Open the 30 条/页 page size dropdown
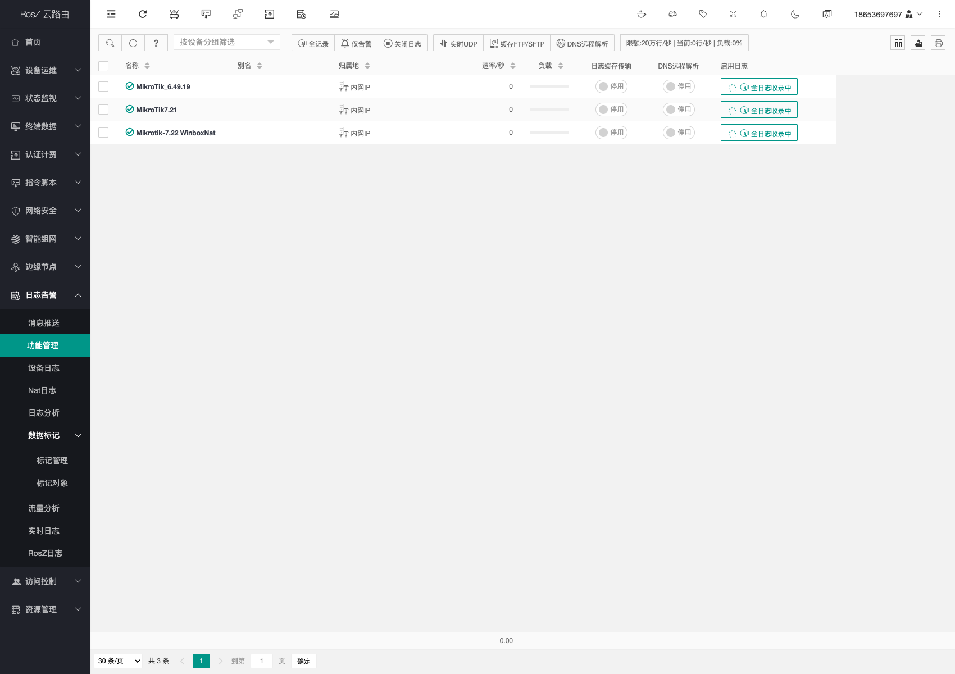 [x=119, y=661]
